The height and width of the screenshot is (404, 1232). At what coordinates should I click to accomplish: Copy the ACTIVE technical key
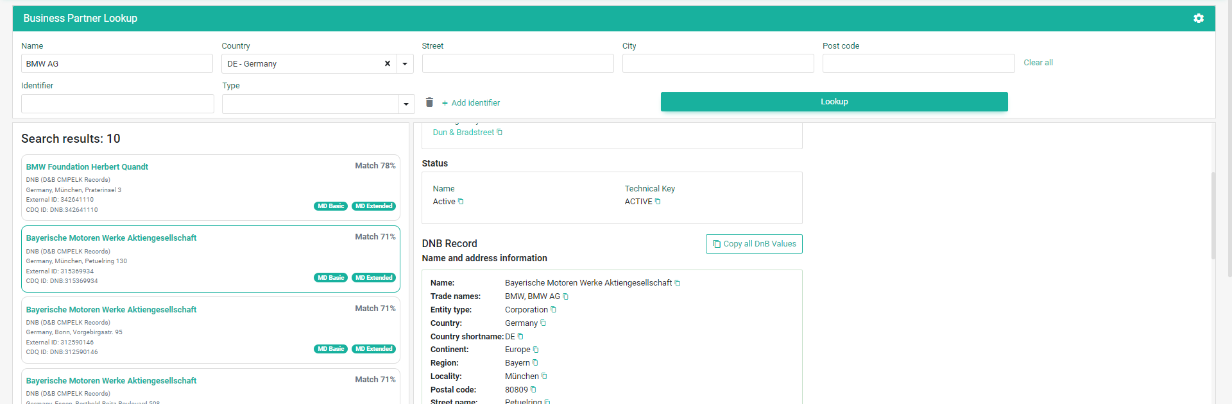tap(658, 202)
